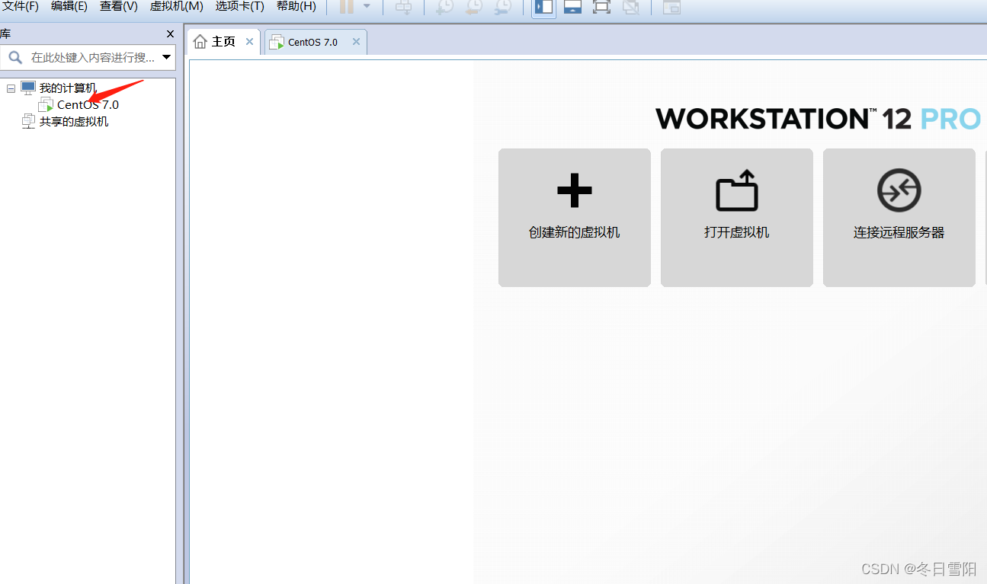Click the 共享的虚拟机 shared icon
This screenshot has width=987, height=584.
28,121
